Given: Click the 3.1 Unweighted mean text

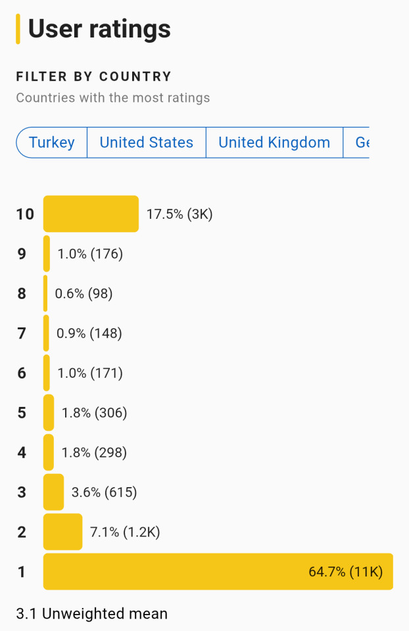Looking at the screenshot, I should pos(92,614).
